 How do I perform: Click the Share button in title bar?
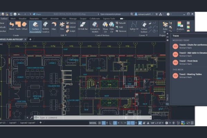[37, 14]
